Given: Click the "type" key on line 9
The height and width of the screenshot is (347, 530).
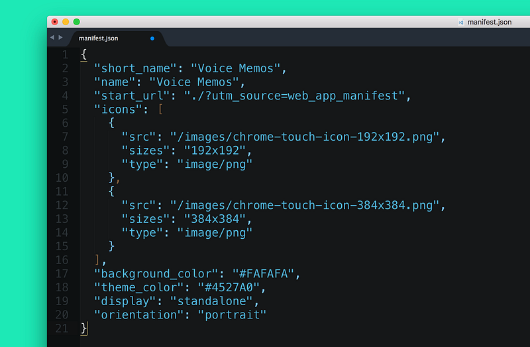Looking at the screenshot, I should pyautogui.click(x=142, y=164).
